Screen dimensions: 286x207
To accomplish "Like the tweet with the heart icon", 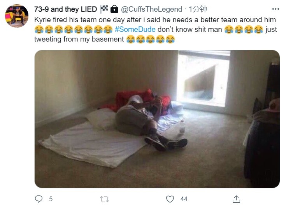I will [x=170, y=199].
